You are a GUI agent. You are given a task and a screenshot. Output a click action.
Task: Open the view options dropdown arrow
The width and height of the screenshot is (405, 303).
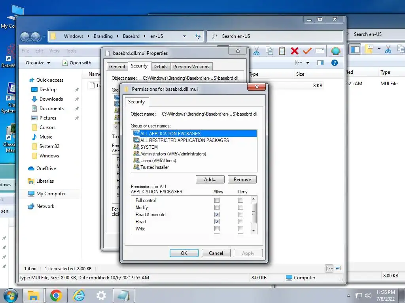point(308,63)
